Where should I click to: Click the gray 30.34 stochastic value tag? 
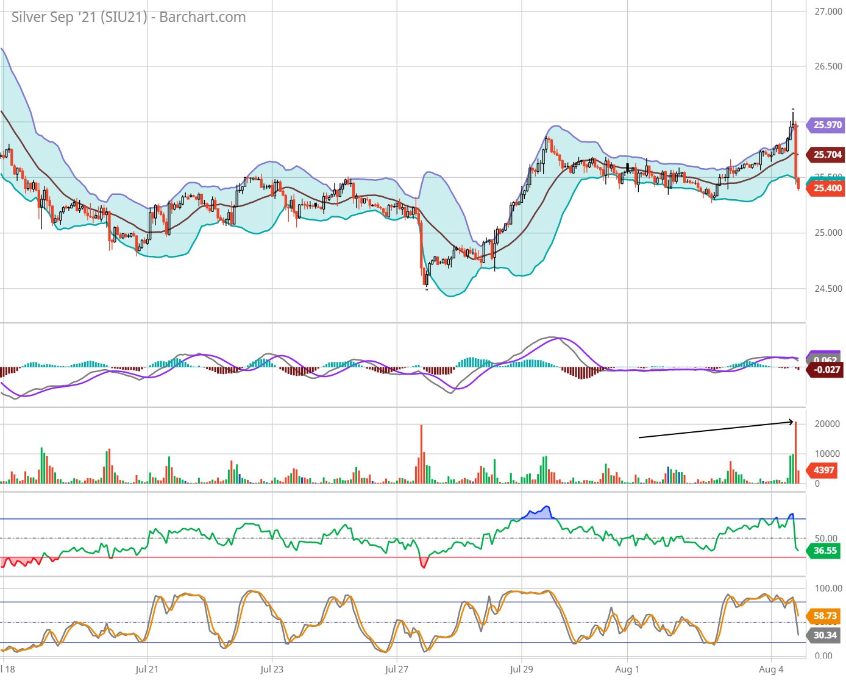tap(824, 635)
